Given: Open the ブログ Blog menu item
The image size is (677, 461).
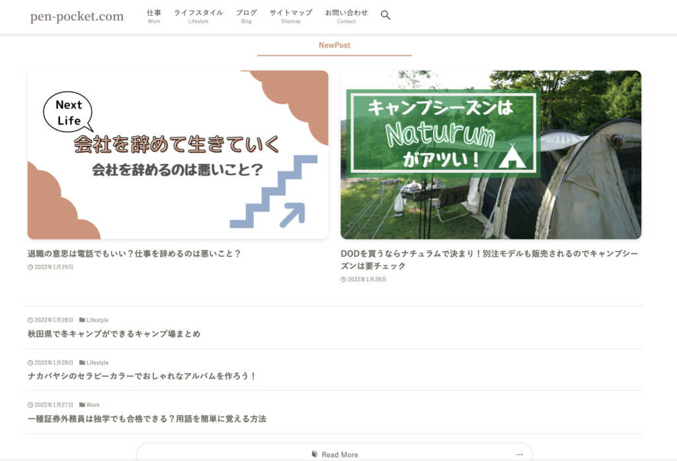Looking at the screenshot, I should point(246,16).
